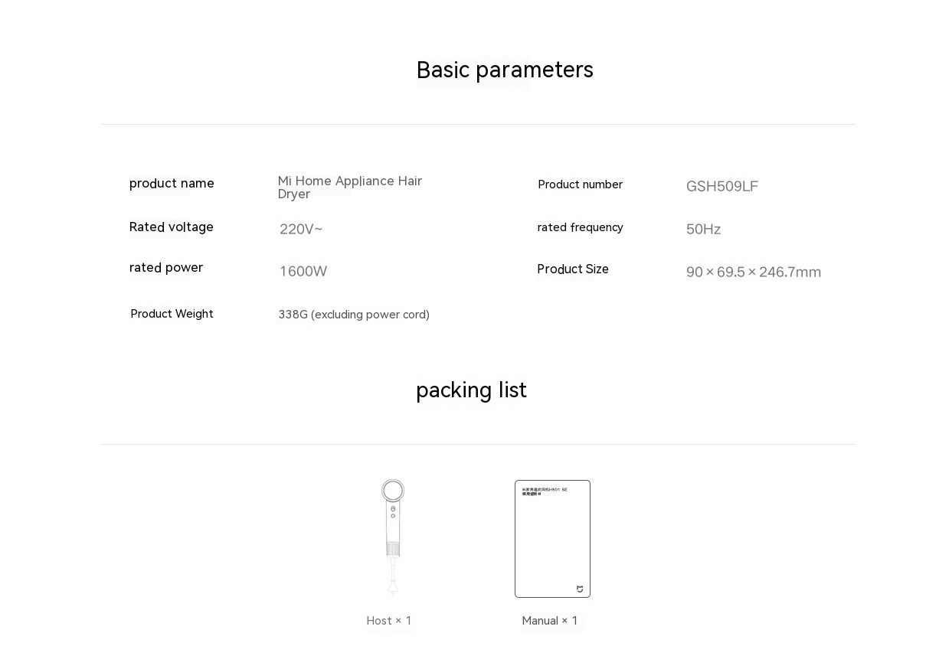Select the model number GSH509LF
The image size is (939, 669).
click(722, 187)
